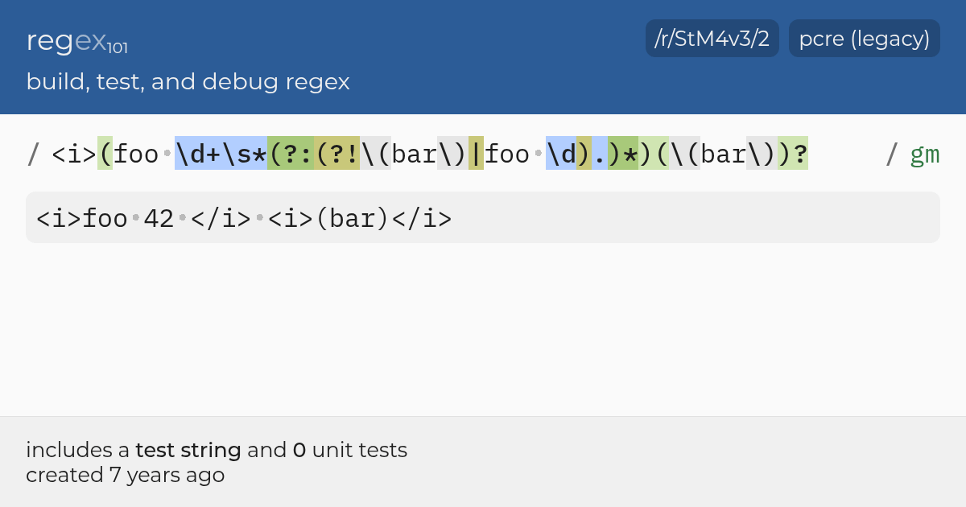Click the regex101 logo
966x507 pixels.
coord(77,41)
